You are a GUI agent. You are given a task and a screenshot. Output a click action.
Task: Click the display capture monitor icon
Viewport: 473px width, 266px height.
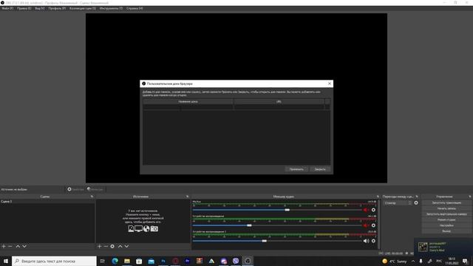(x=138, y=229)
